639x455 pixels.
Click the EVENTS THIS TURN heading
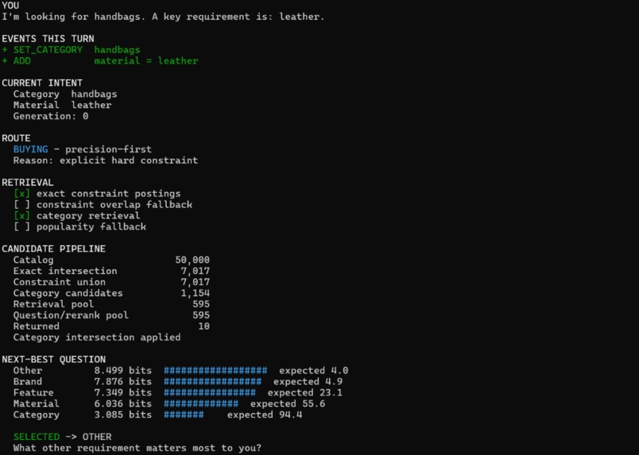[48, 39]
